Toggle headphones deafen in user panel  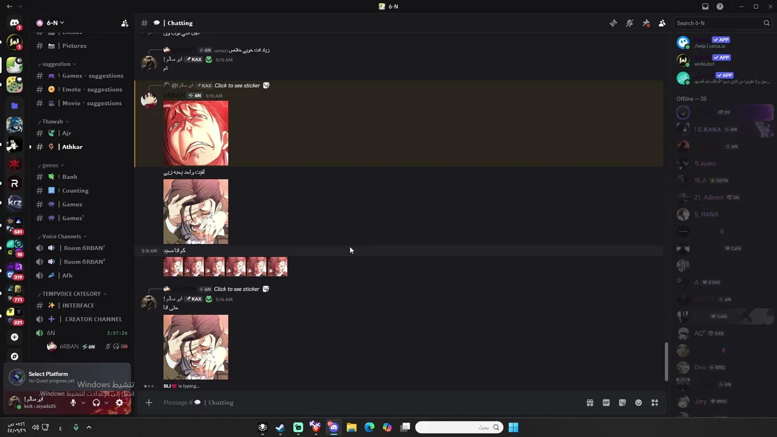[96, 402]
